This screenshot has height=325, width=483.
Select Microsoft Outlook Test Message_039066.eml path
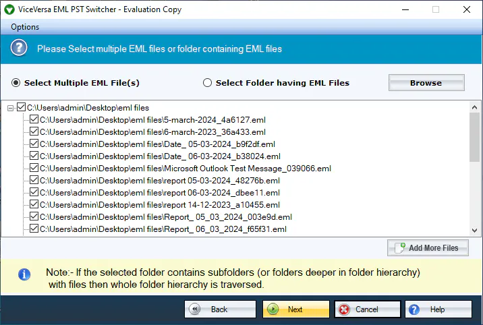coord(185,169)
